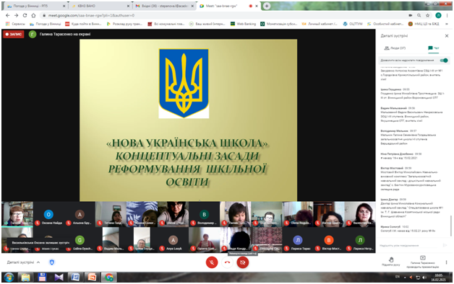Click the network icon in system tray
The height and width of the screenshot is (284, 454).
(418, 278)
